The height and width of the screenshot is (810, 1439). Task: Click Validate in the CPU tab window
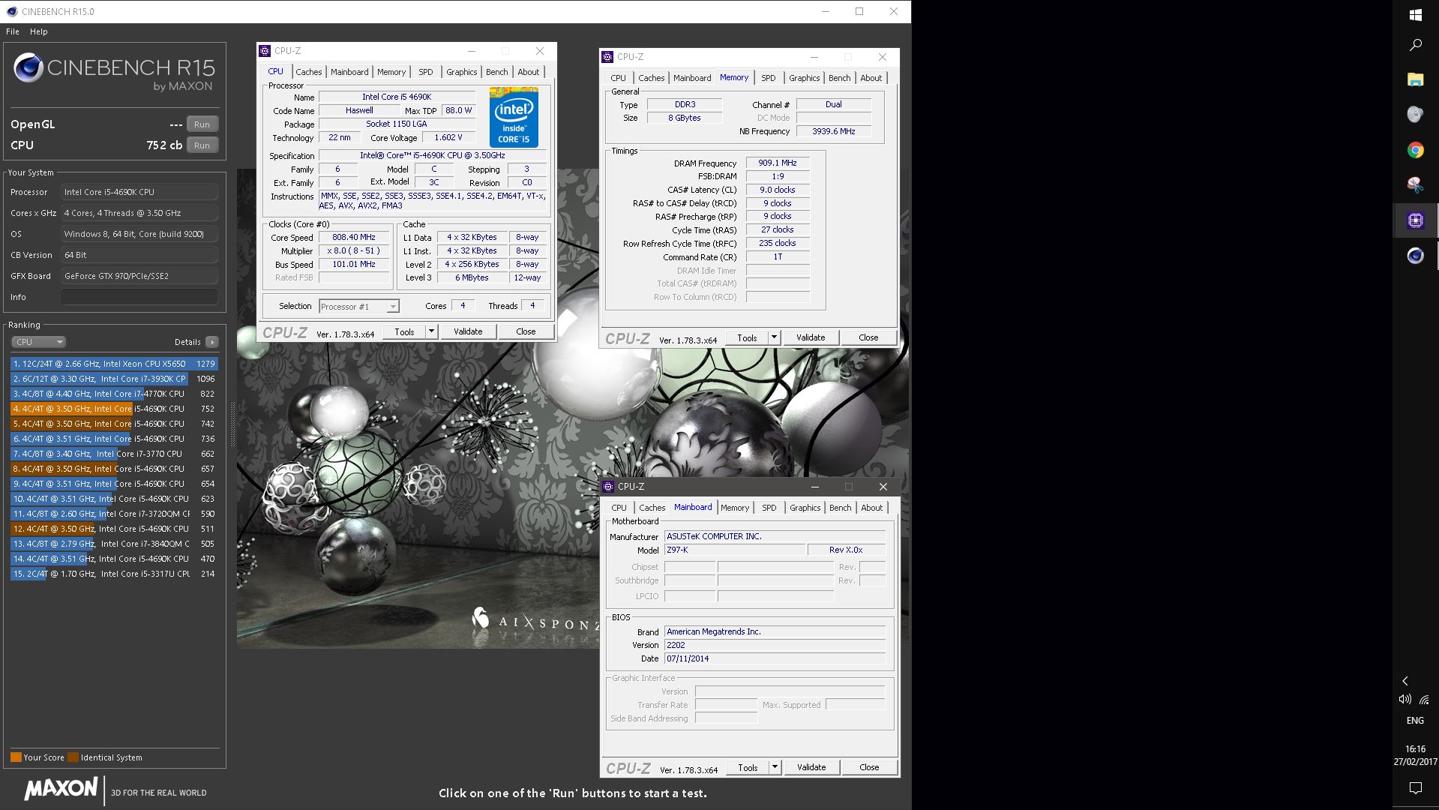tap(468, 331)
